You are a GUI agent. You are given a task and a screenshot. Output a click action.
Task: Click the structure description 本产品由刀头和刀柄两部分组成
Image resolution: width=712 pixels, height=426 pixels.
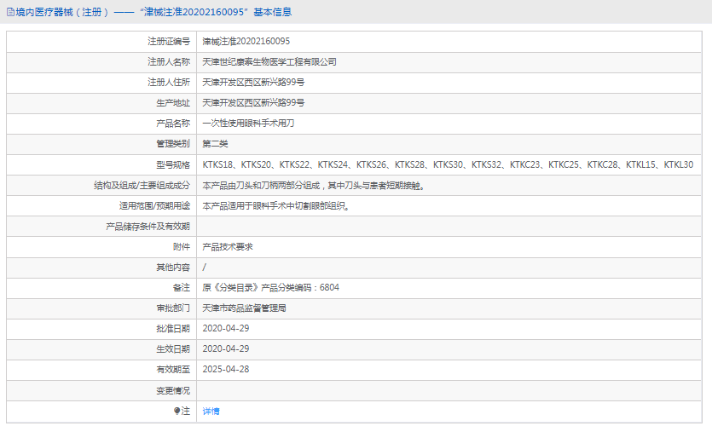[x=313, y=185]
